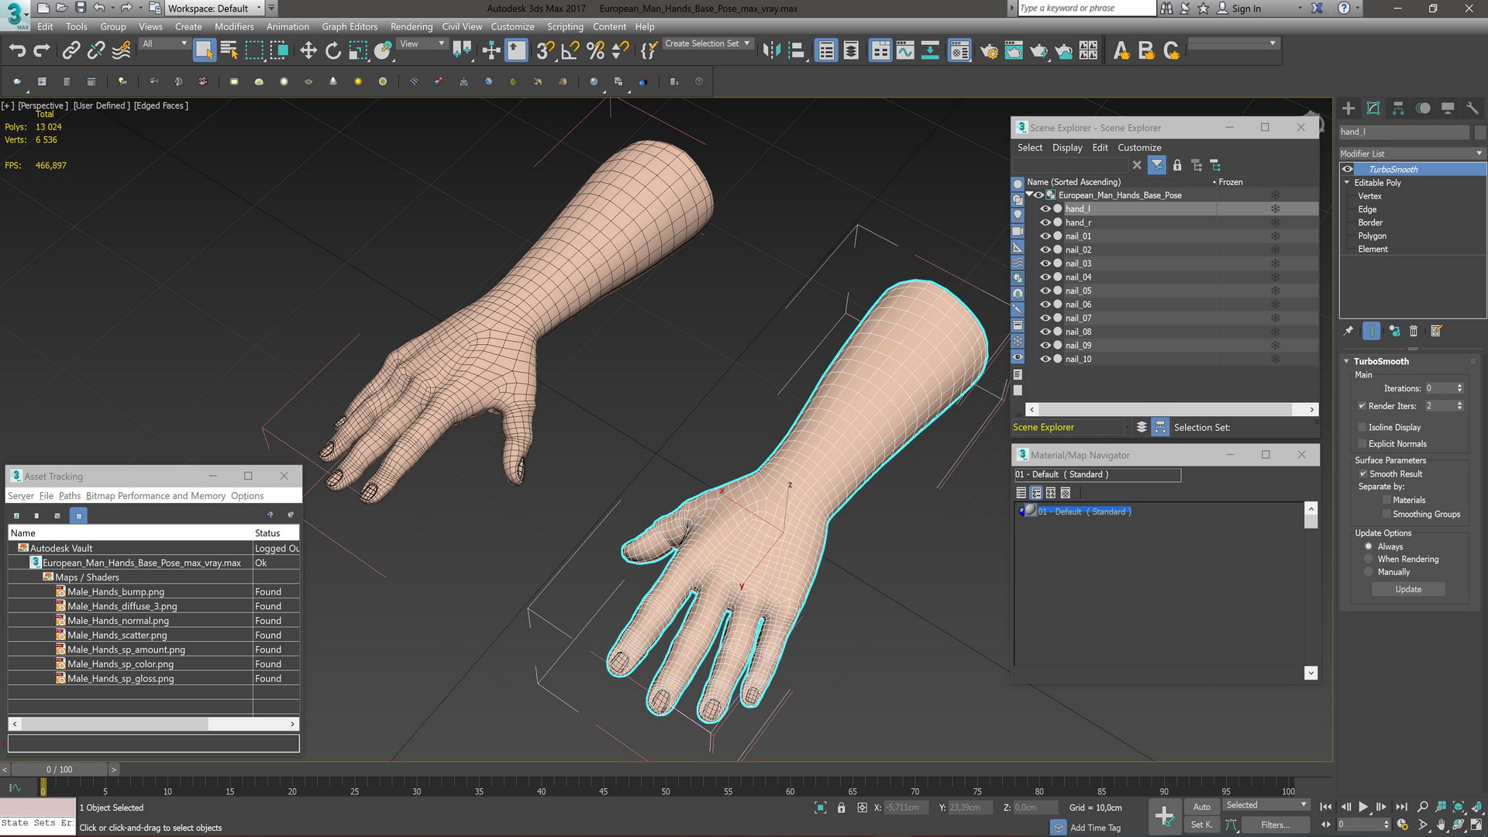Open the Modifiers menu in menu bar
Viewport: 1488px width, 837px height.
pos(234,26)
